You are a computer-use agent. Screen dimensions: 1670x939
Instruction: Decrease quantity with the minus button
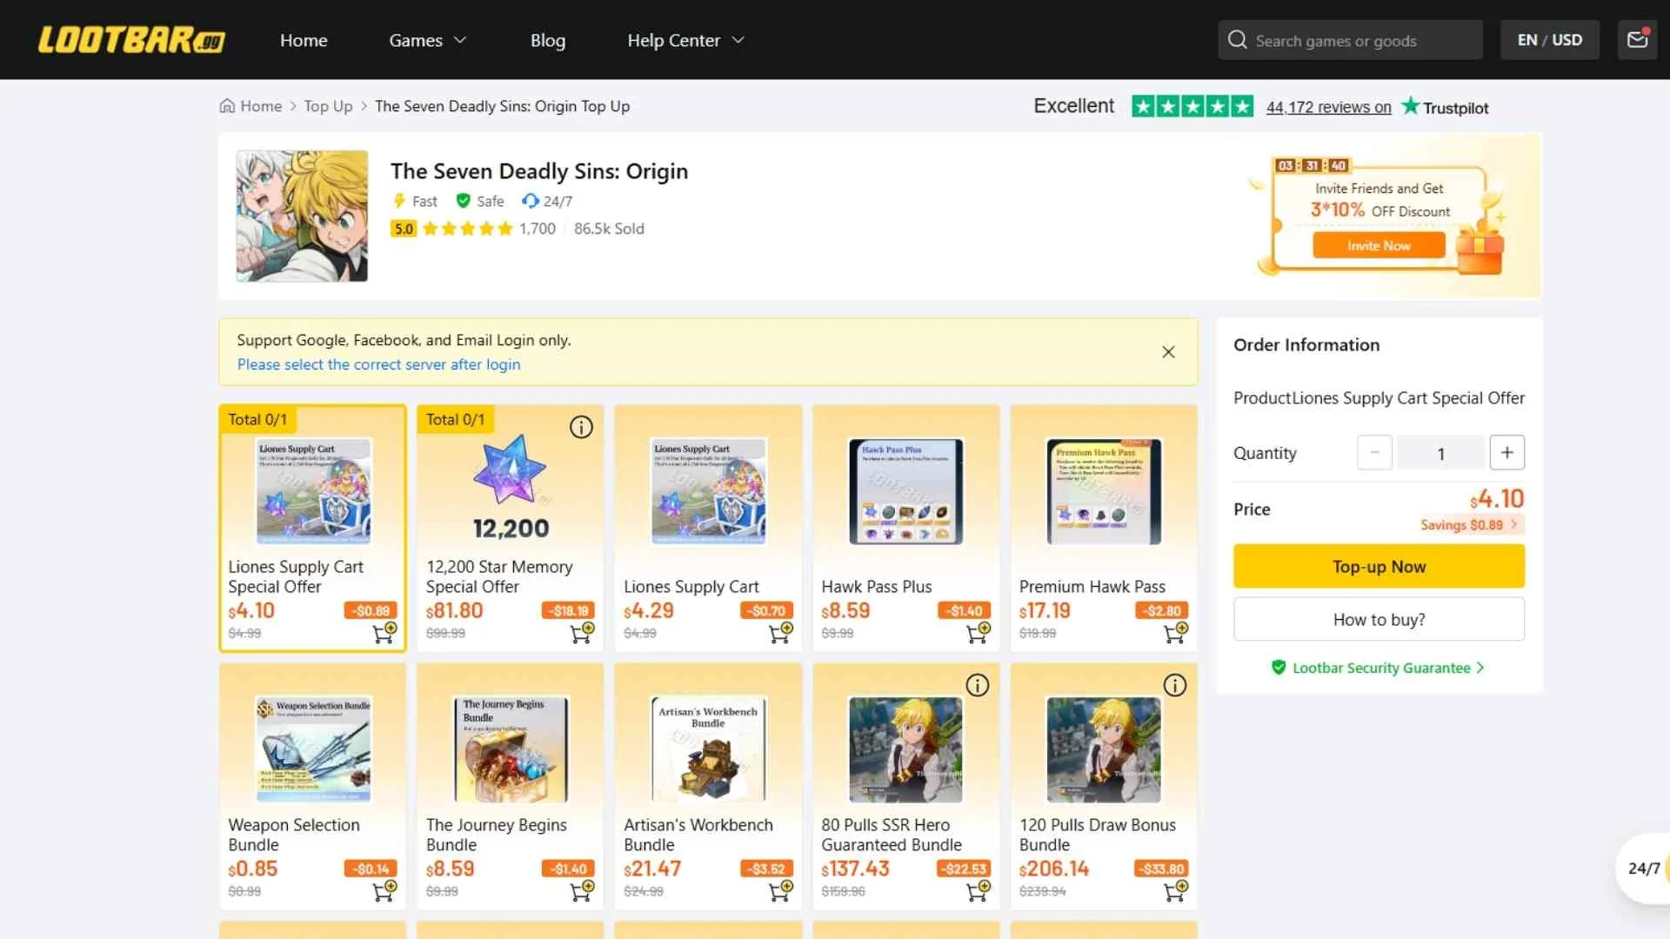pyautogui.click(x=1374, y=453)
